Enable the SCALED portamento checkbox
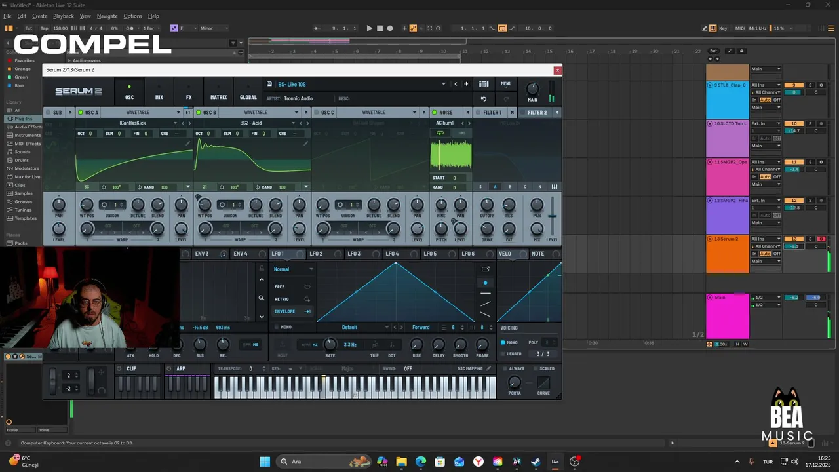 535,368
